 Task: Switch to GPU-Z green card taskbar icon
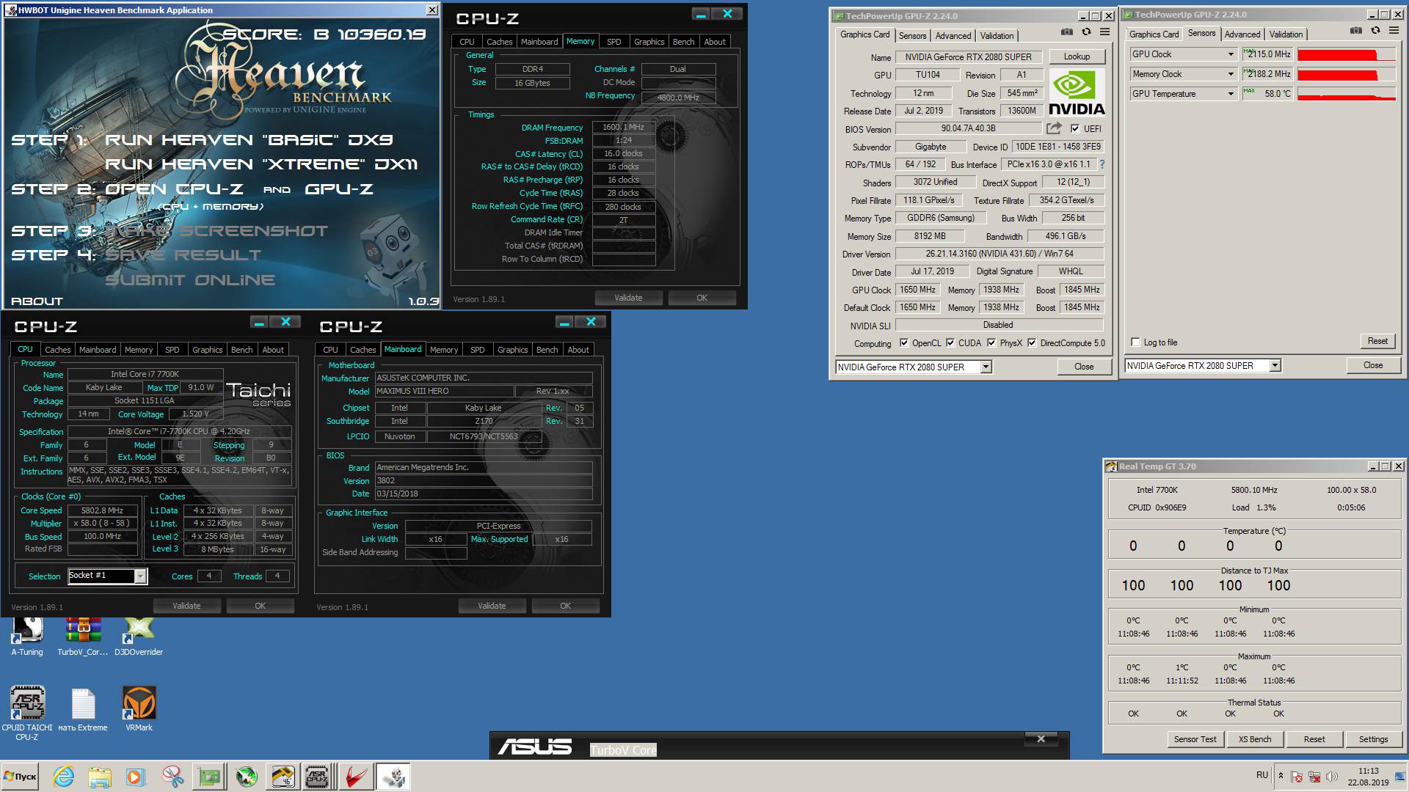[x=209, y=777]
